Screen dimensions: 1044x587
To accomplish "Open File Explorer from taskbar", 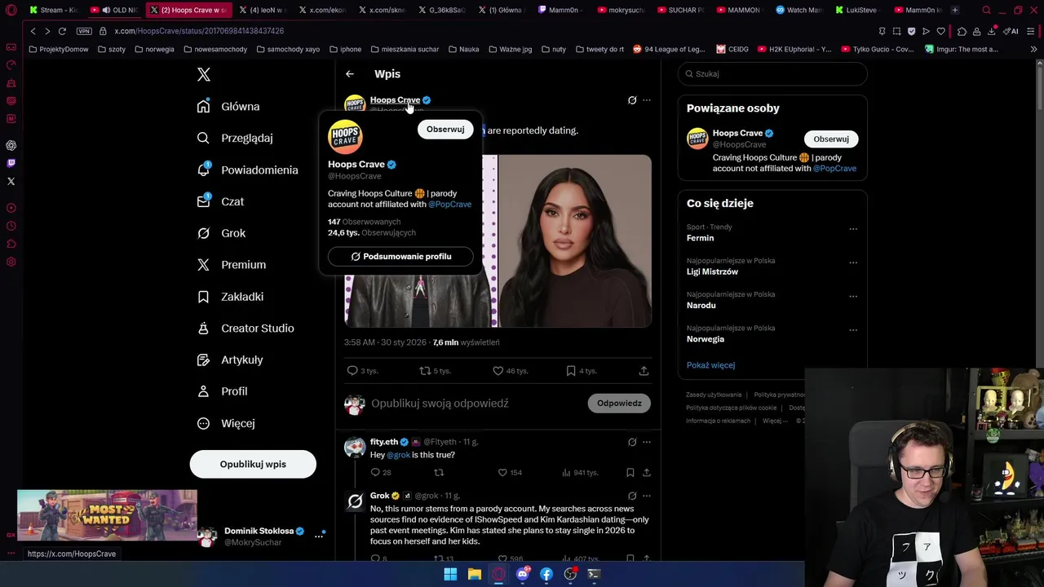I will click(474, 574).
